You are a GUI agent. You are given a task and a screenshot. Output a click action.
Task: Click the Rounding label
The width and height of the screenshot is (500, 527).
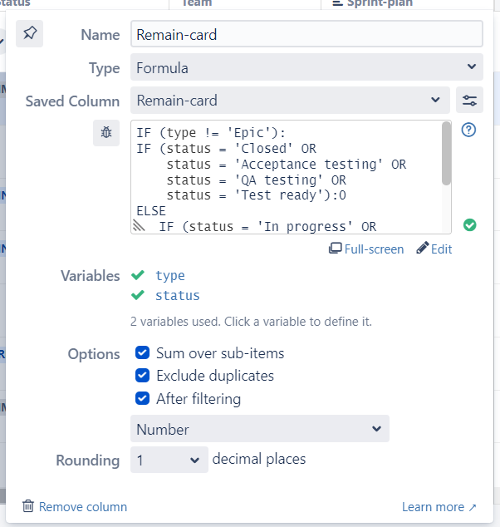(x=88, y=461)
